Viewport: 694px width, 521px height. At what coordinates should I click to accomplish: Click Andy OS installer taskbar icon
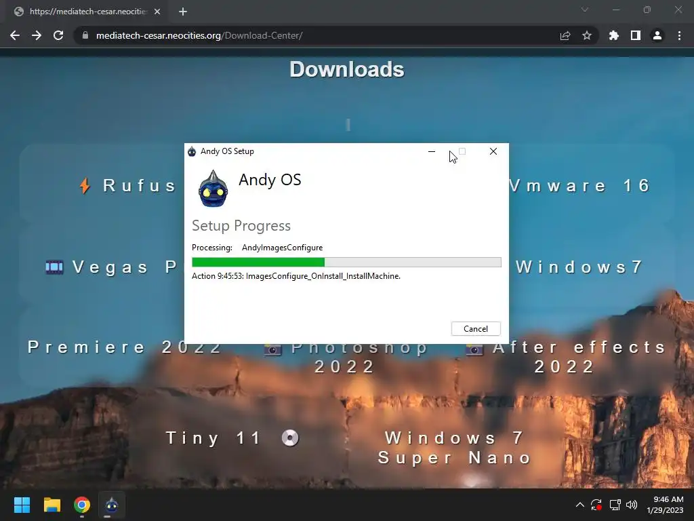tap(112, 505)
